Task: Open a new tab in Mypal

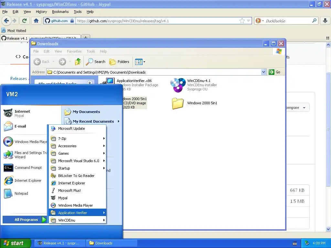Action: [x=85, y=38]
